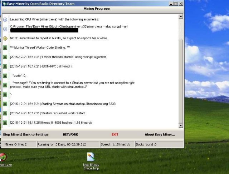The width and height of the screenshot is (229, 174).
Task: Open New Bitmap Image.bmp desktop icon
Action: (91, 157)
